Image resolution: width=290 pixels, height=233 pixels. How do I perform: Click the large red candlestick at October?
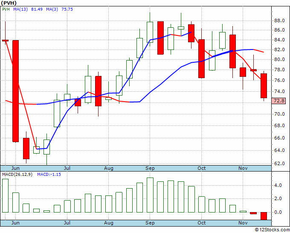tap(202, 58)
